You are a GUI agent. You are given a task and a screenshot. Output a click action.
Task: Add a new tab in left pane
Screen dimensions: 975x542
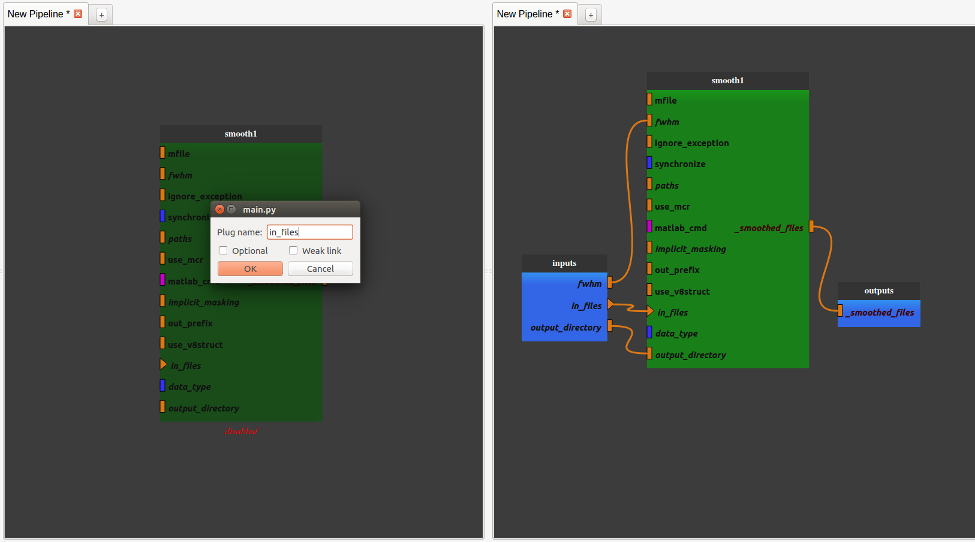pyautogui.click(x=101, y=15)
